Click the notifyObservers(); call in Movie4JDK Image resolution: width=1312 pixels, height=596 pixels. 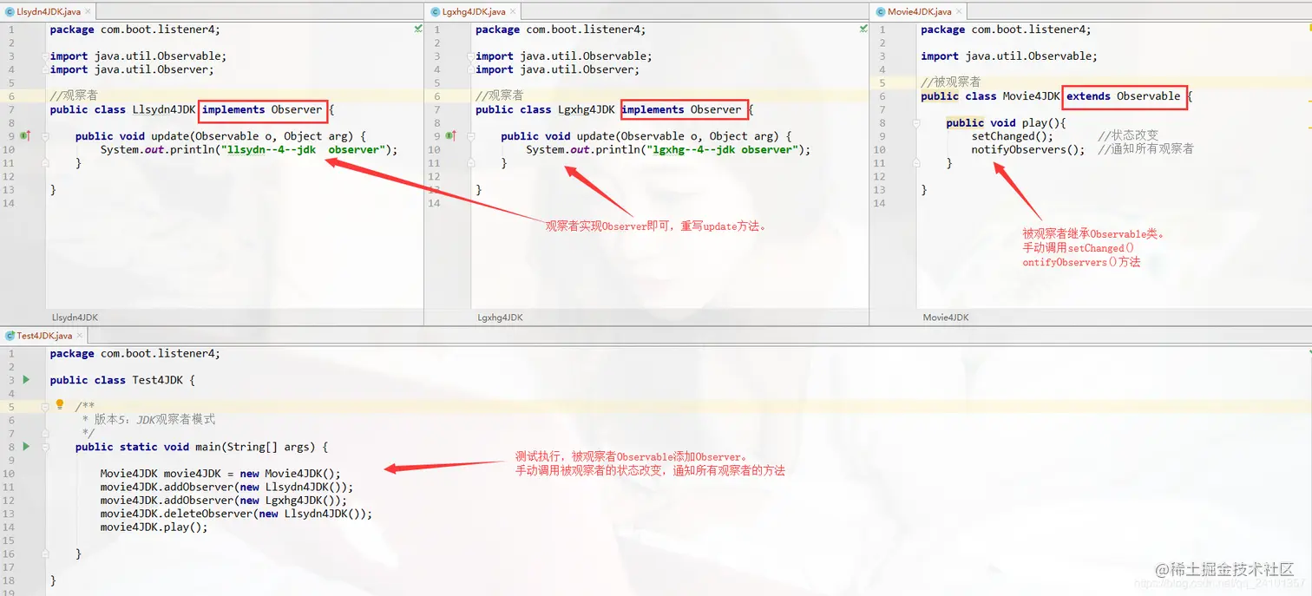(1028, 149)
